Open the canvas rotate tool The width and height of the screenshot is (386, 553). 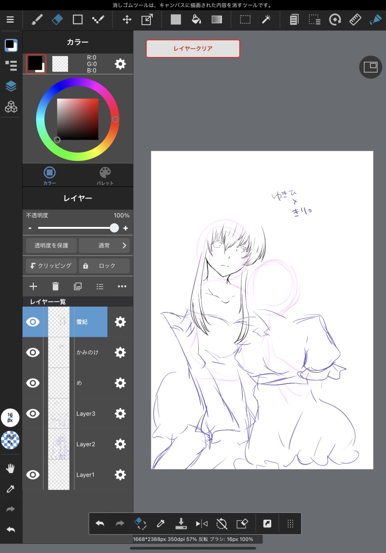[x=334, y=19]
